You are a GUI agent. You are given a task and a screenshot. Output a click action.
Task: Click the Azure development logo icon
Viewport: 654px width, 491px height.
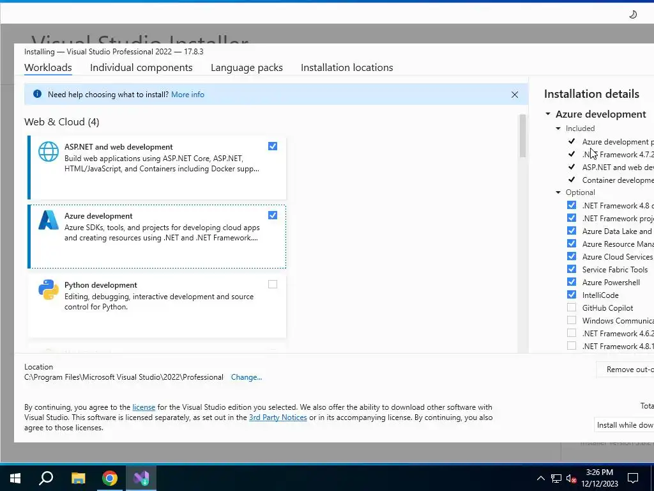click(x=49, y=220)
